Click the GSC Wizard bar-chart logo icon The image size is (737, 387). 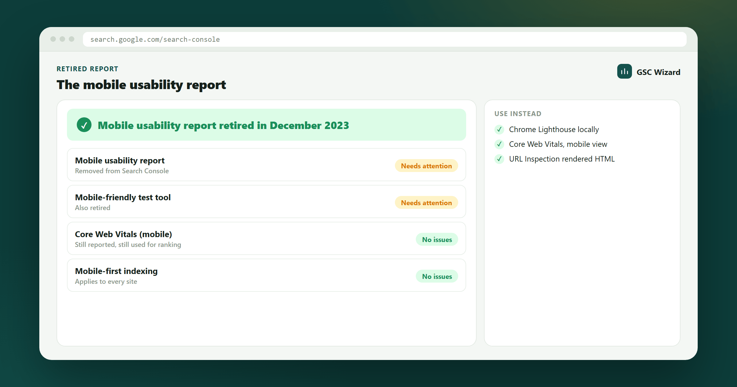pyautogui.click(x=624, y=72)
